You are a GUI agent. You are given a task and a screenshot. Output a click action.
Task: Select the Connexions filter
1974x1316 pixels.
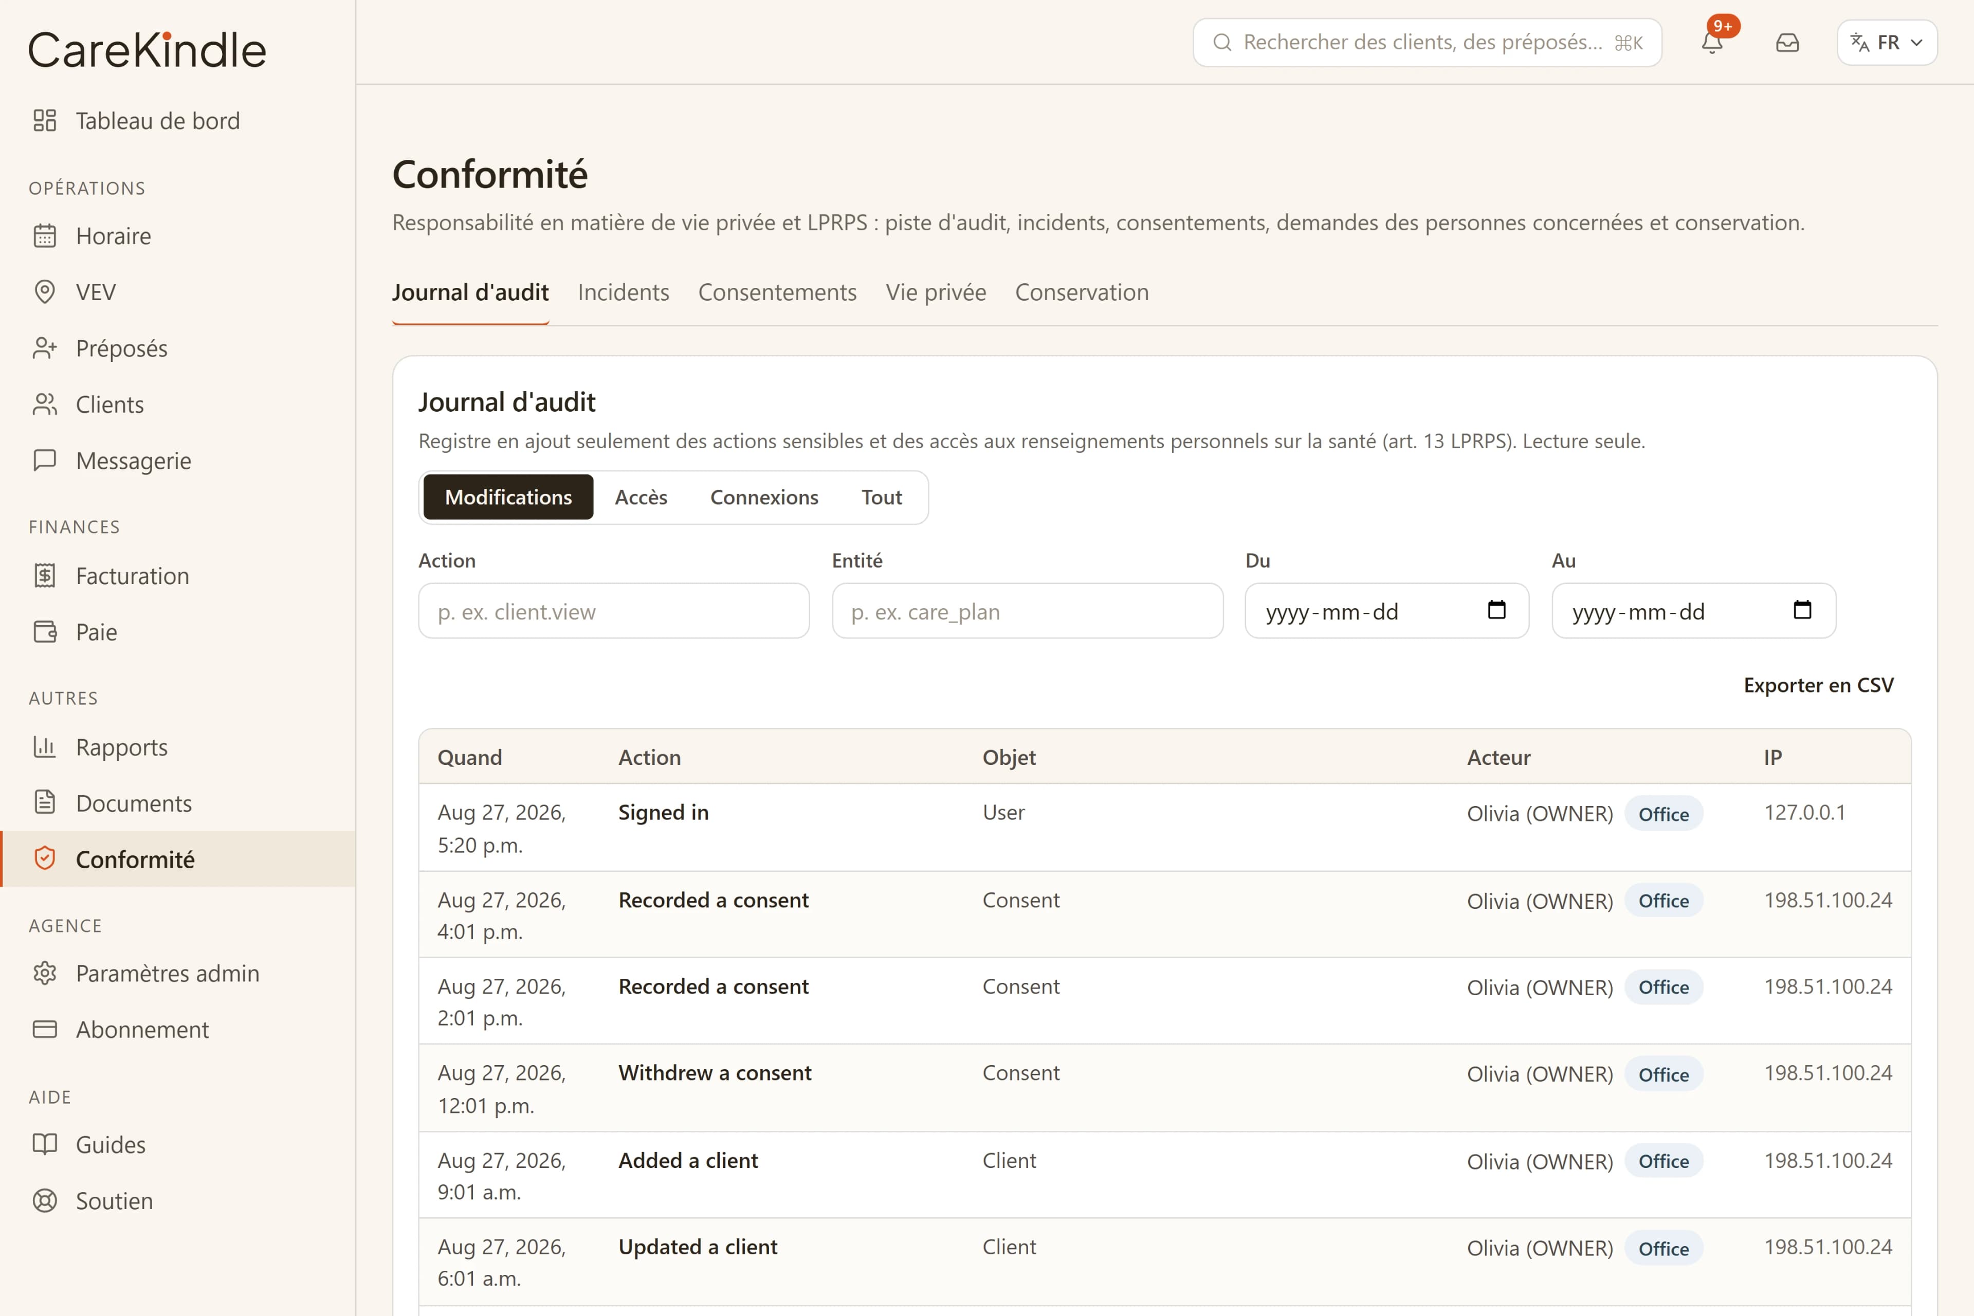pyautogui.click(x=764, y=498)
